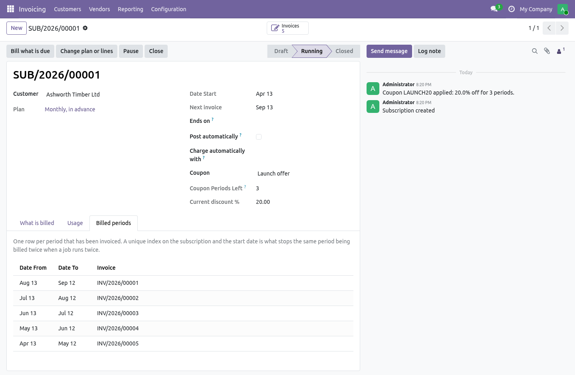The image size is (575, 375).
Task: Click Administrator avatar on coupon message
Action: click(x=373, y=89)
